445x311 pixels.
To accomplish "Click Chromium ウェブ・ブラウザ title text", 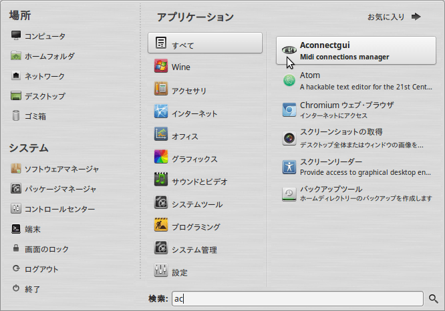I will pyautogui.click(x=347, y=105).
